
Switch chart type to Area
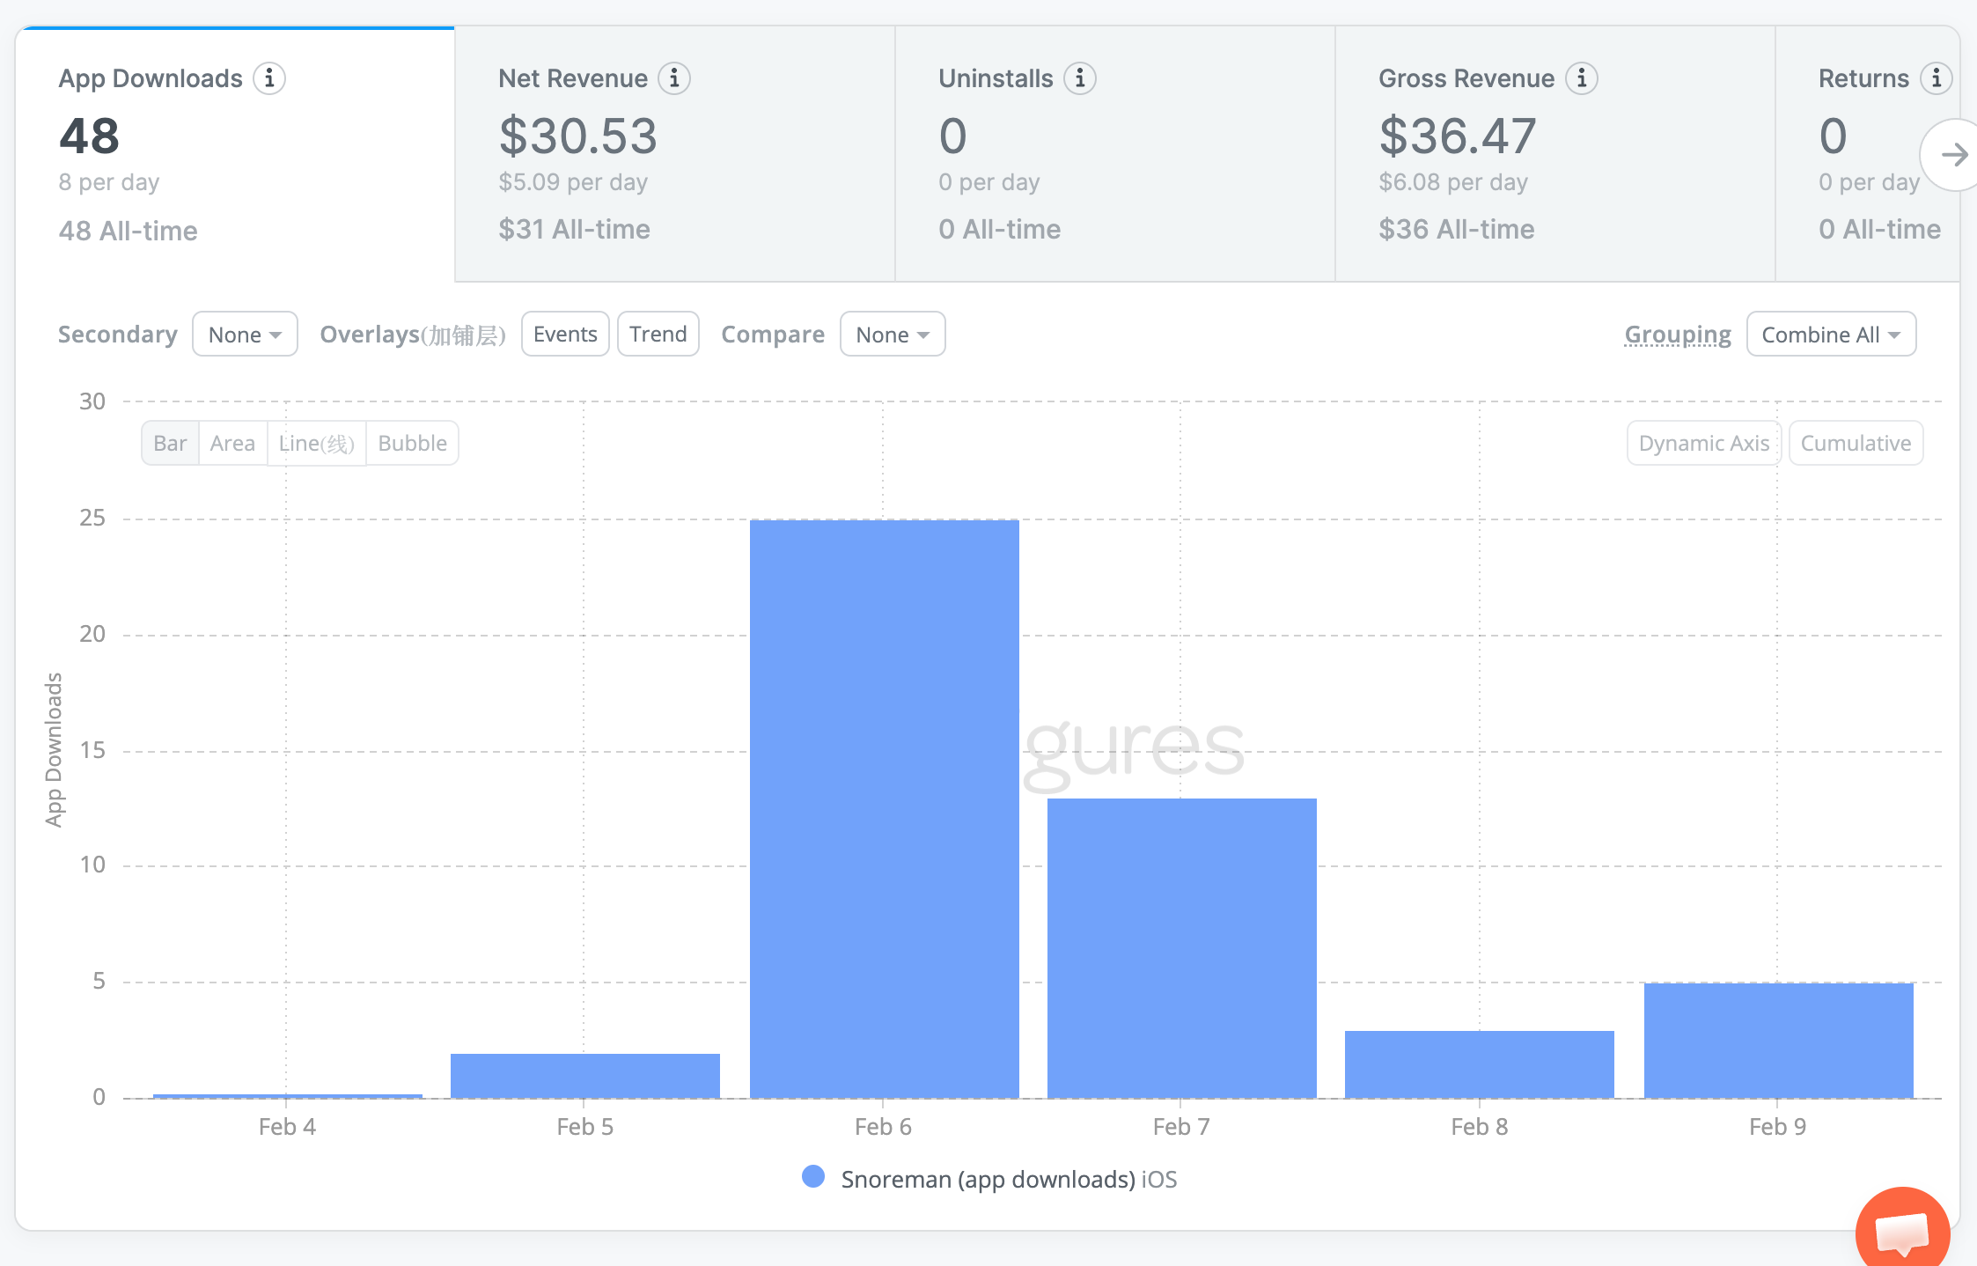click(232, 443)
